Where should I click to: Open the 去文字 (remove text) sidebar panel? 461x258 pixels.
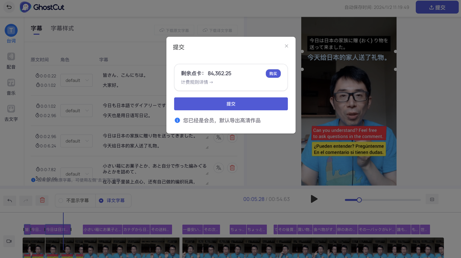click(11, 113)
